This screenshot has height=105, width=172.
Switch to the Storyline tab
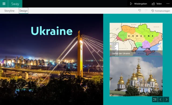(x=9, y=11)
